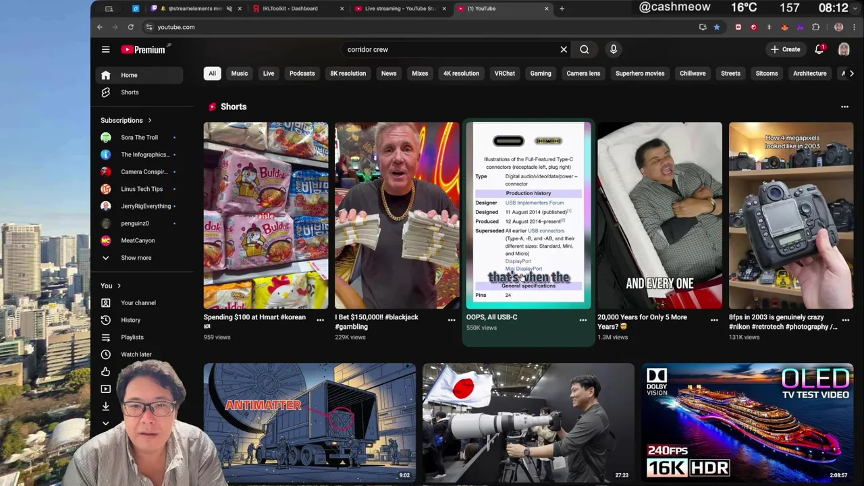
Task: Select the 4K resolution filter chip
Action: pyautogui.click(x=461, y=74)
